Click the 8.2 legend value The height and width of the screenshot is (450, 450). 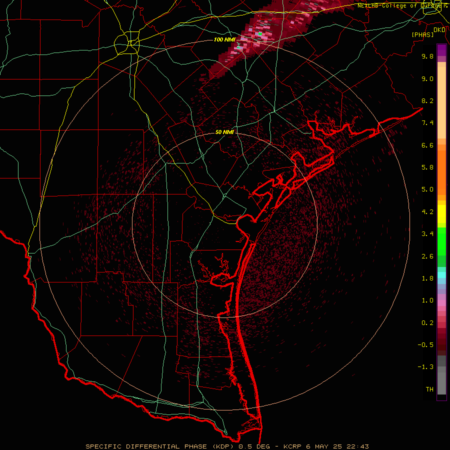(x=427, y=100)
